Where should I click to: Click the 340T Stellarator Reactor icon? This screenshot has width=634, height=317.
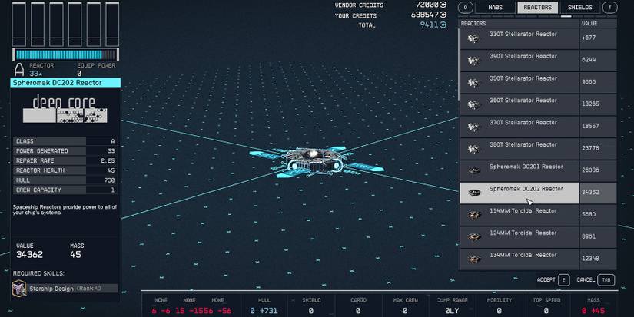point(473,61)
